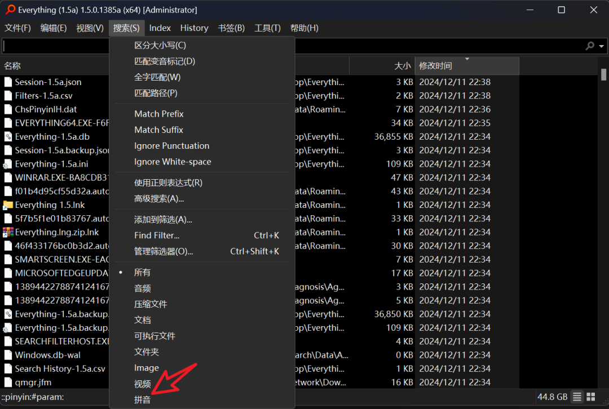This screenshot has height=409, width=609.
Task: Open the History menu
Action: tap(194, 28)
